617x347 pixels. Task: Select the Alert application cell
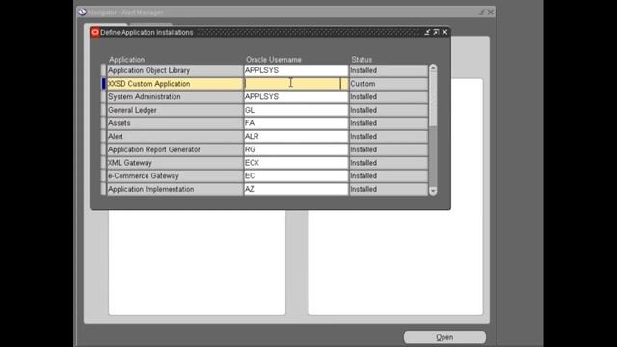click(175, 137)
